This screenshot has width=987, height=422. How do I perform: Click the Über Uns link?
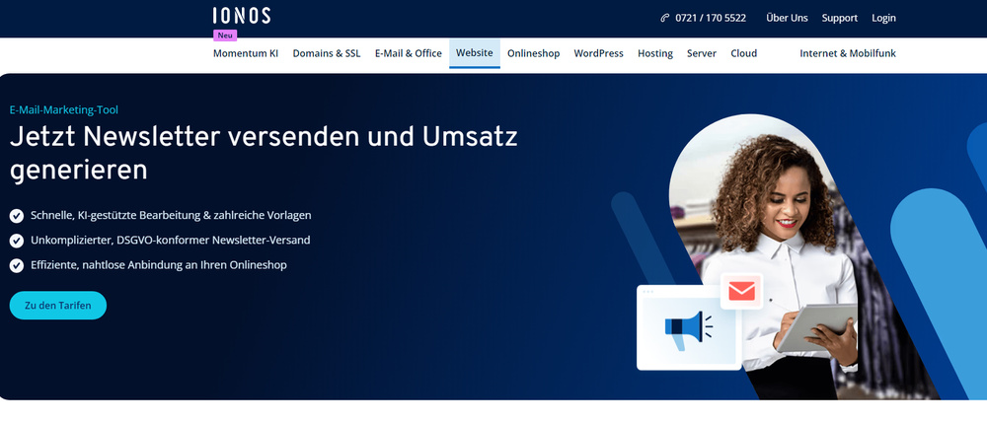787,18
